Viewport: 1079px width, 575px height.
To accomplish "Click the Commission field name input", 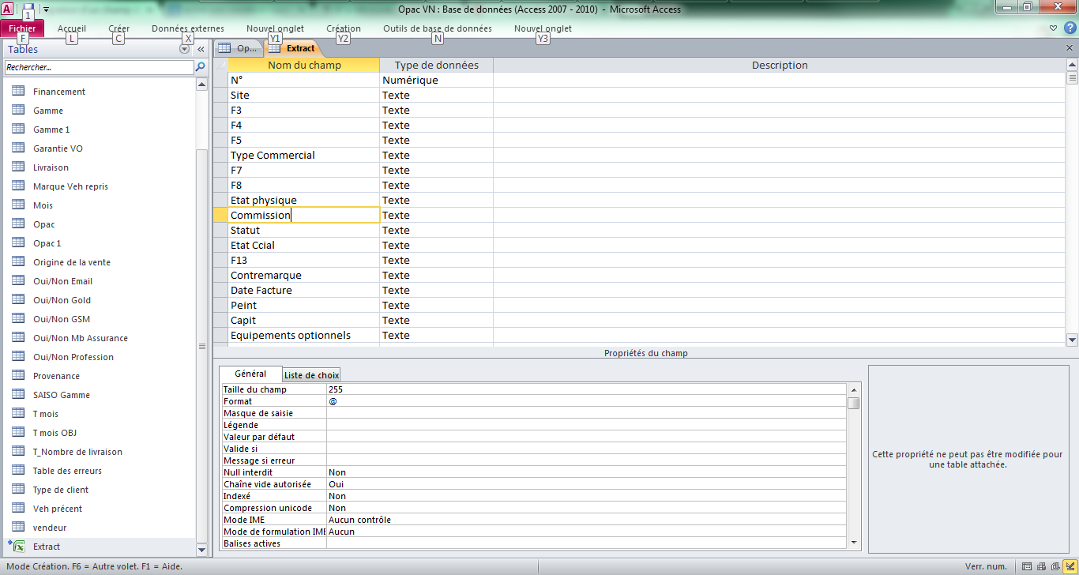I will (x=304, y=215).
